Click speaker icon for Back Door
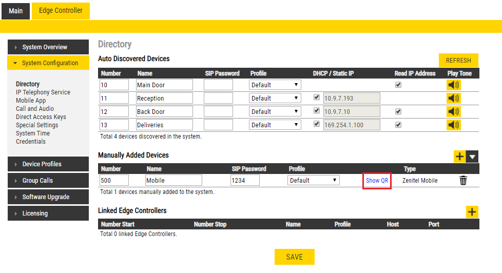Screen dimensions: 502x273 click(454, 111)
